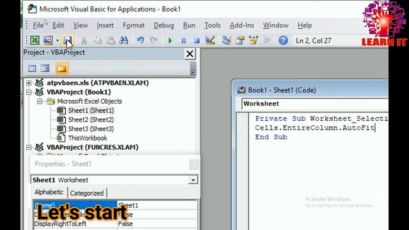409x230 pixels.
Task: Run the macro with green play icon
Action: coord(170,40)
